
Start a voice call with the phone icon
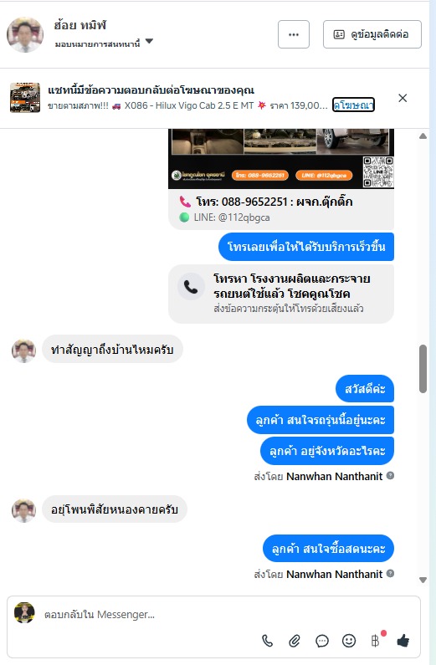tap(267, 641)
